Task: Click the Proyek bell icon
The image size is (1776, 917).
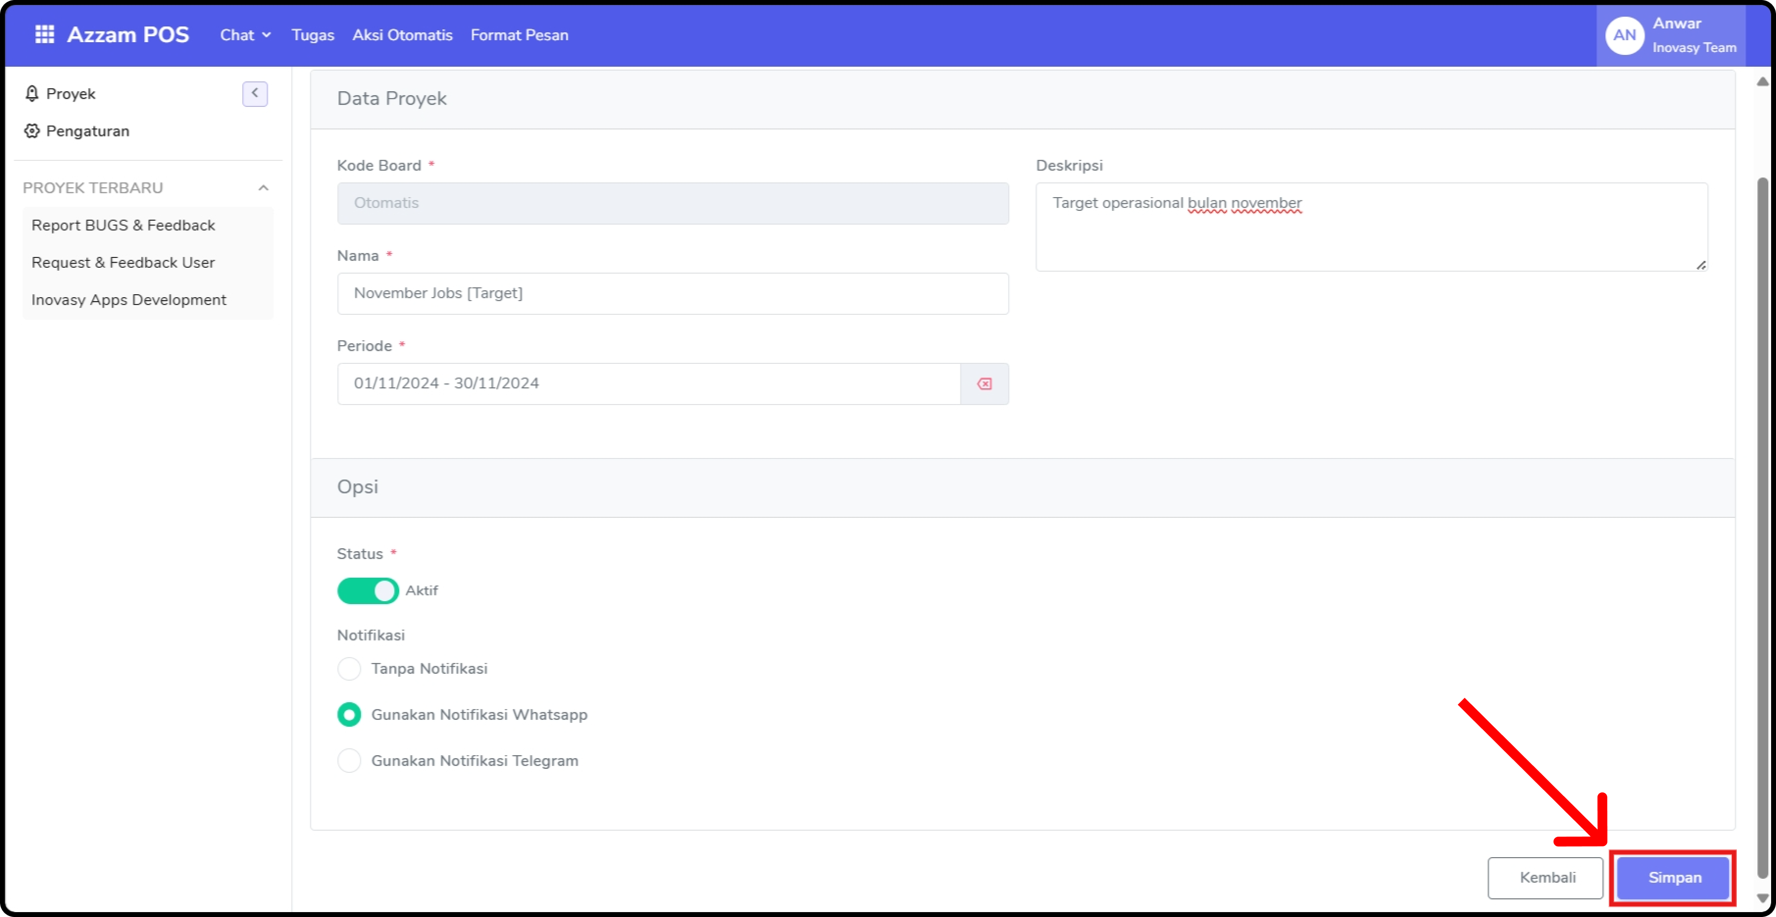Action: click(x=32, y=94)
